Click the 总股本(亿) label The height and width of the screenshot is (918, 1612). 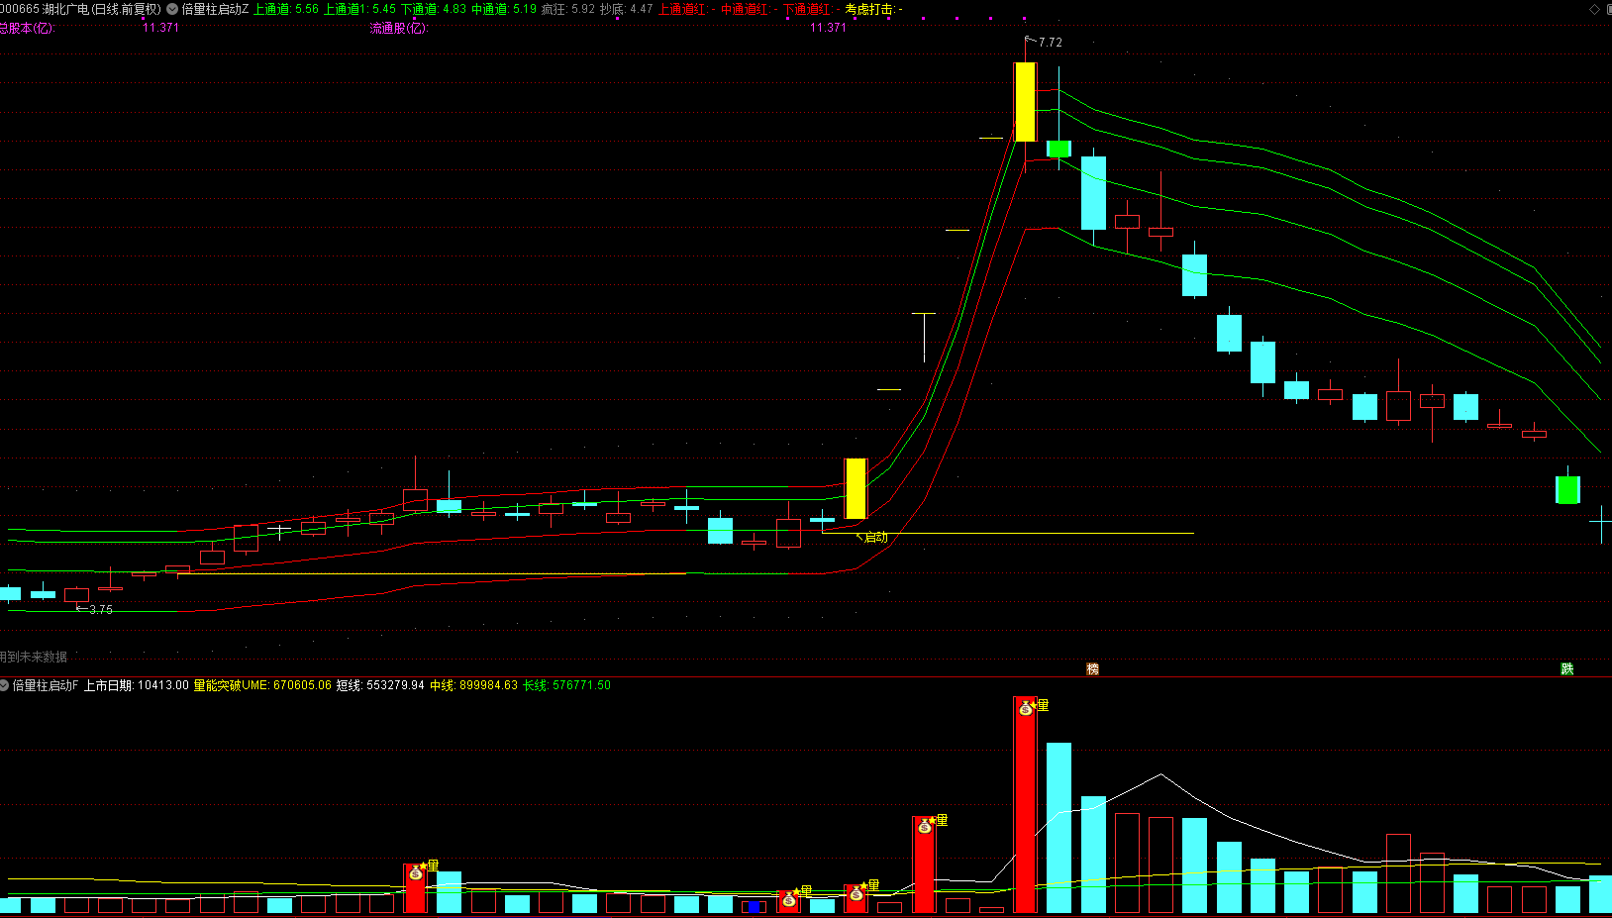[27, 28]
